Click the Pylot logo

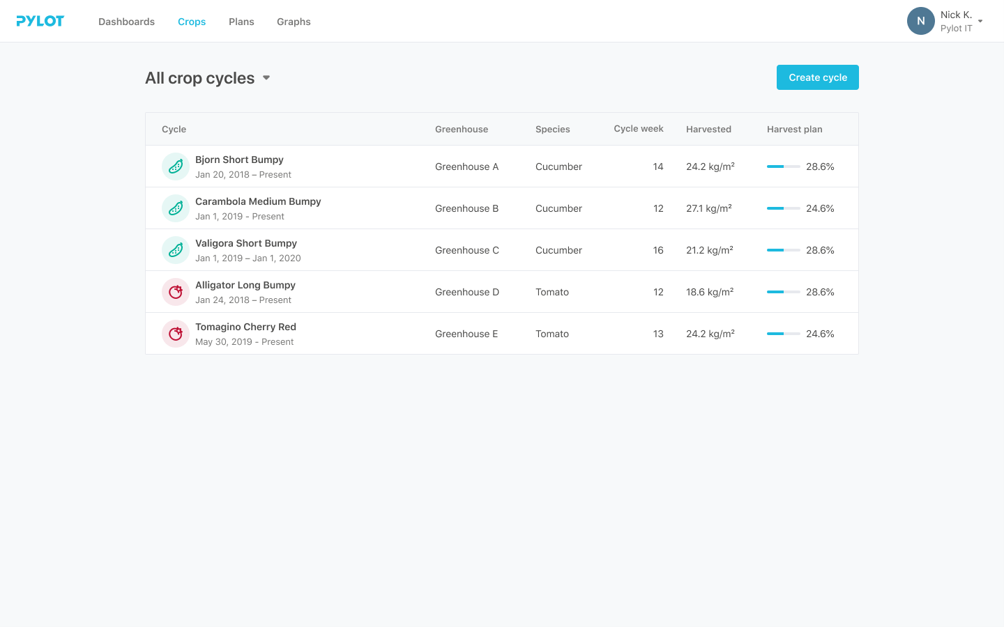(40, 21)
